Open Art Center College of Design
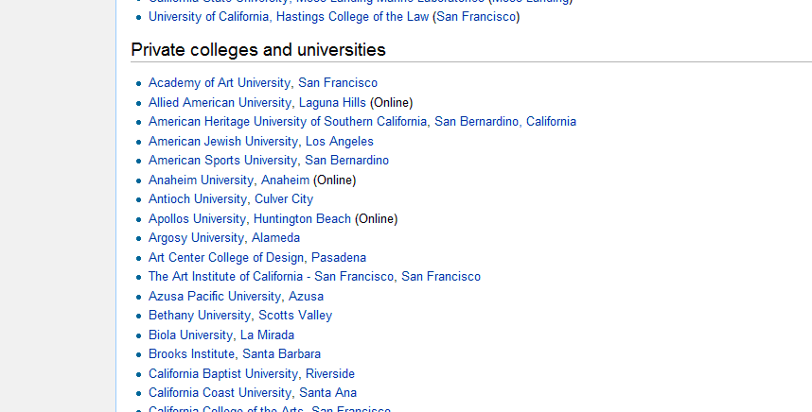Image resolution: width=812 pixels, height=412 pixels. (226, 258)
